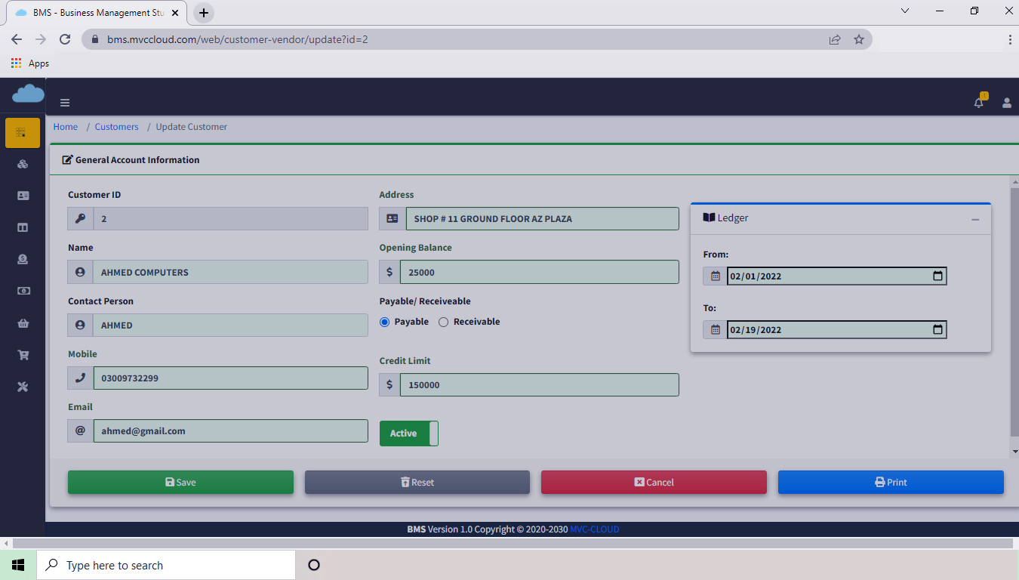Open the hamburger sidebar menu
Screen dimensions: 1019x580
65,103
